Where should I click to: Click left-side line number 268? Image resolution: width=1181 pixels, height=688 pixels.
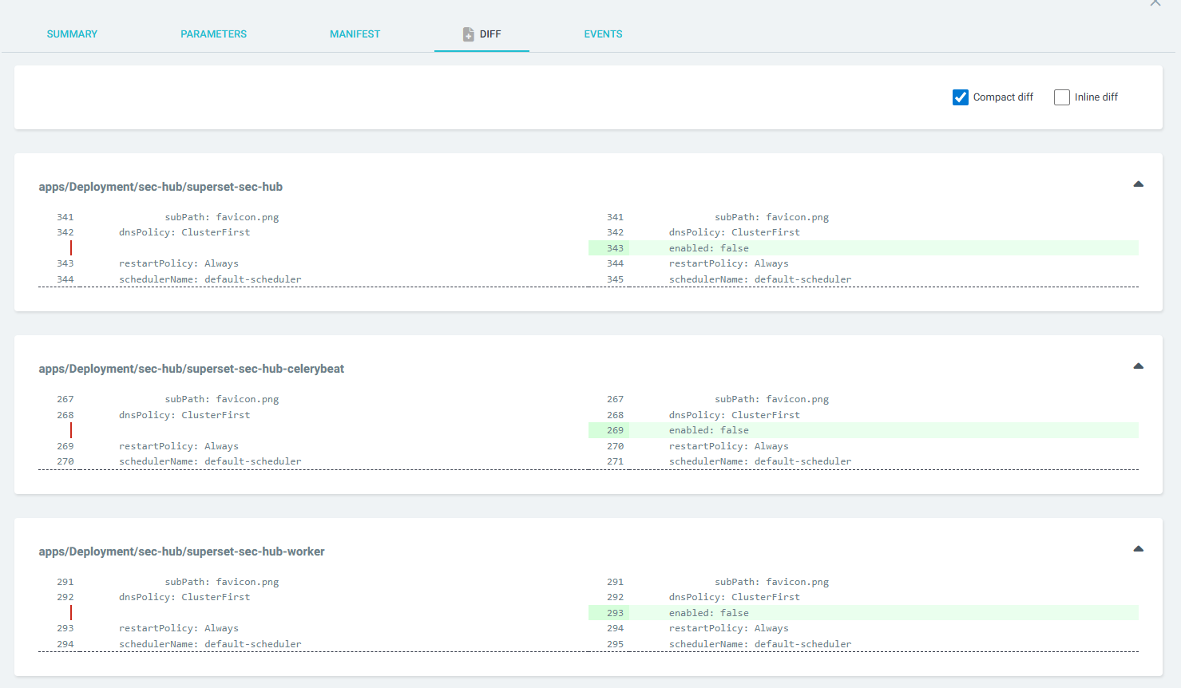(x=65, y=415)
